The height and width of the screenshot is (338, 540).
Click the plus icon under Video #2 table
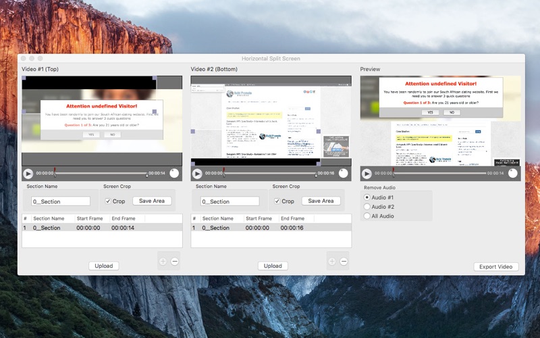[x=332, y=262]
